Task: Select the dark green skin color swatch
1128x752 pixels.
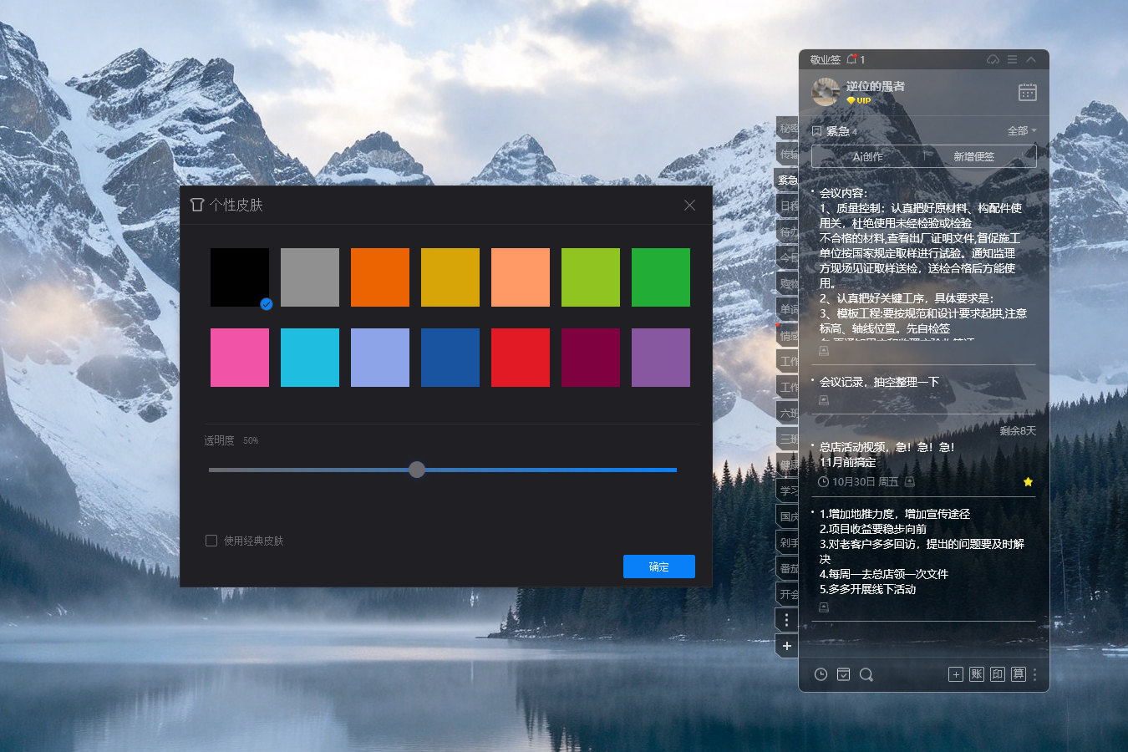Action: (661, 277)
